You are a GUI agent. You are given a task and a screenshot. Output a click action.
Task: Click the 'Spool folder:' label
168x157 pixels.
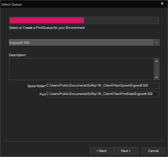point(37,86)
